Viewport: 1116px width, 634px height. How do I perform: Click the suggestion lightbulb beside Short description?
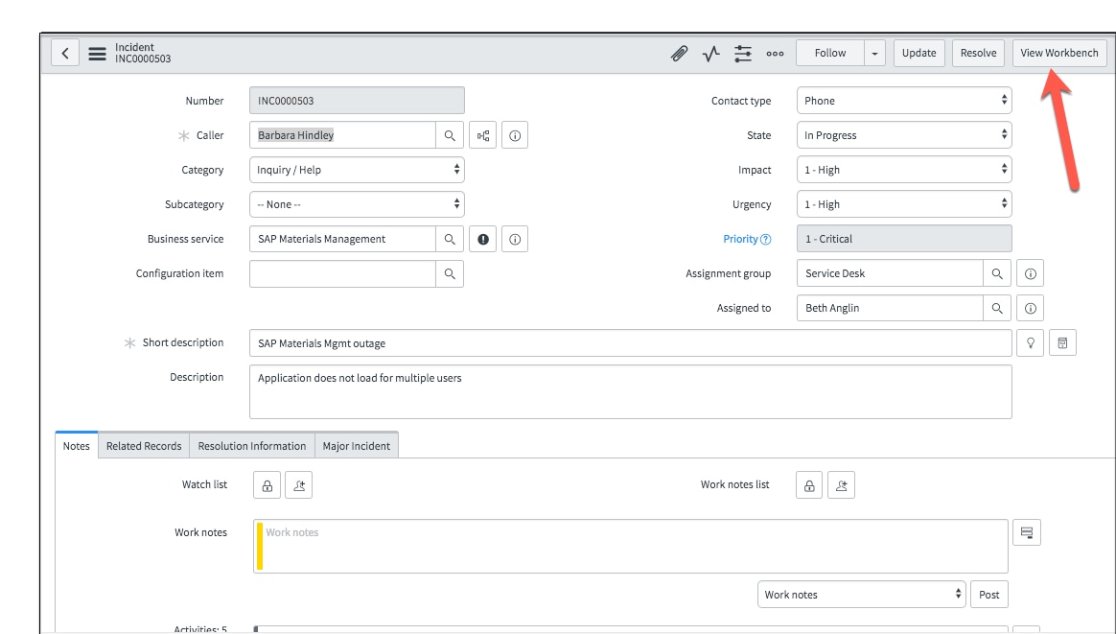pos(1030,341)
